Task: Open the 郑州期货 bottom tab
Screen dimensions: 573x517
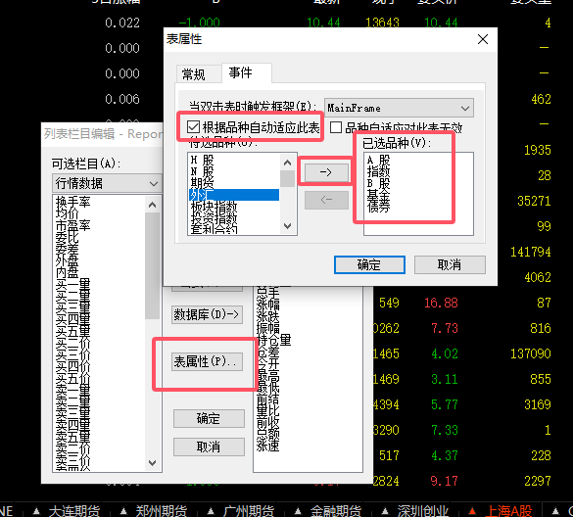Action: point(162,511)
